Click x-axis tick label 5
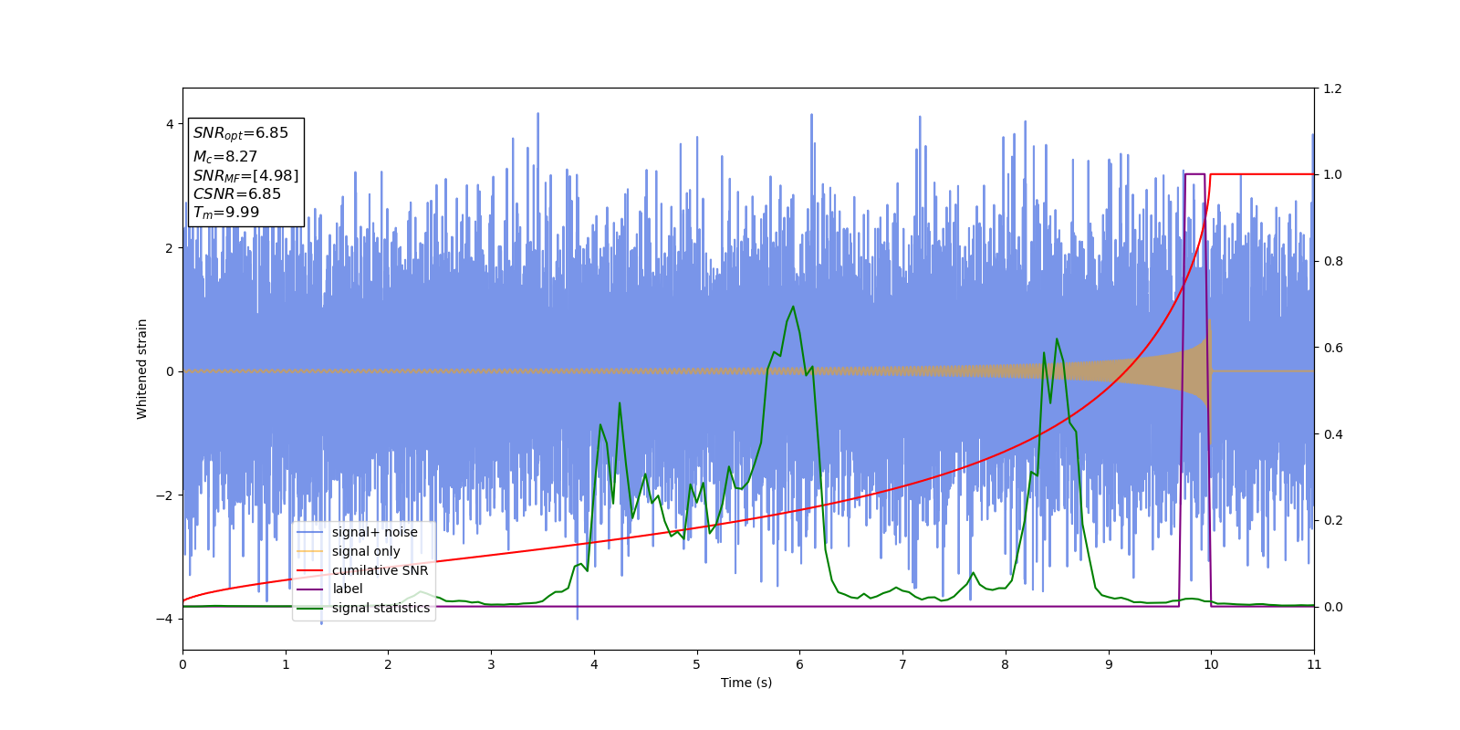This screenshot has width=1460, height=730. 697,664
